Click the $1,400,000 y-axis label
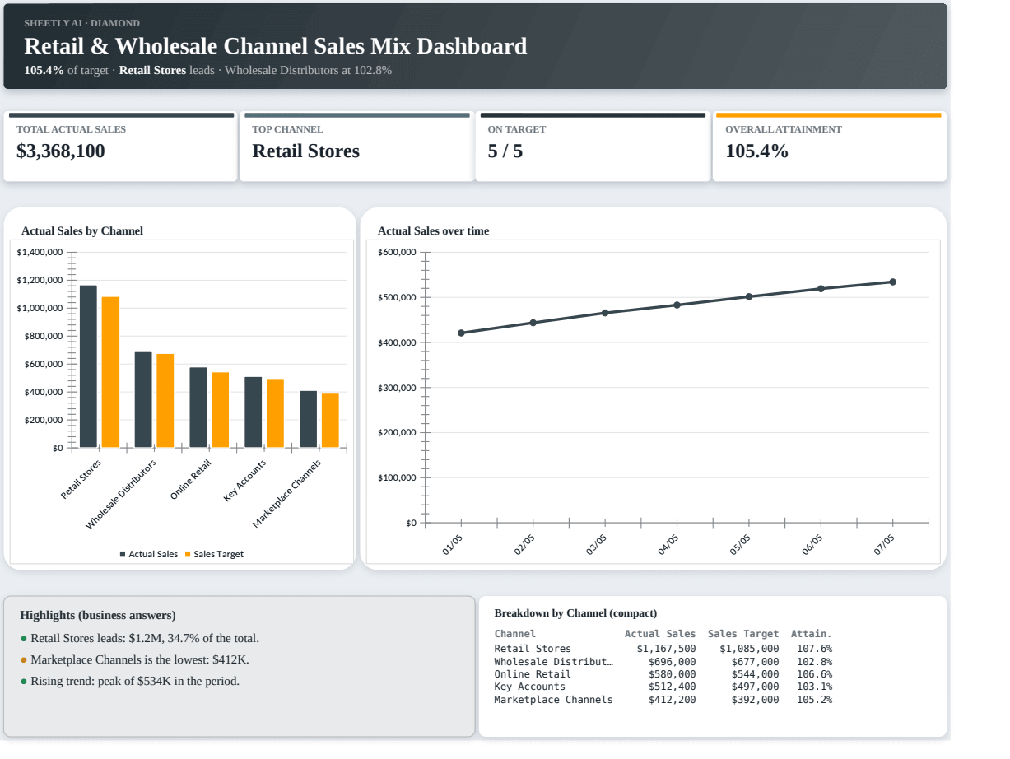The width and height of the screenshot is (1010, 759). coord(40,252)
